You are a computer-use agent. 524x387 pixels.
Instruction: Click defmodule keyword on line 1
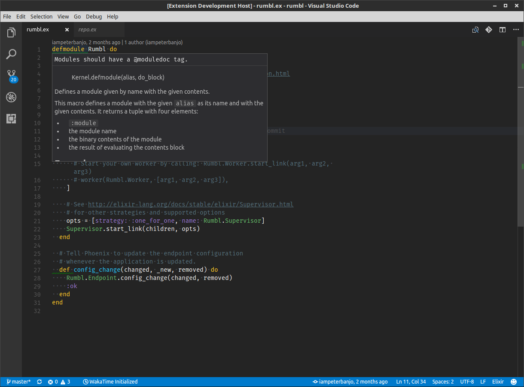[68, 49]
